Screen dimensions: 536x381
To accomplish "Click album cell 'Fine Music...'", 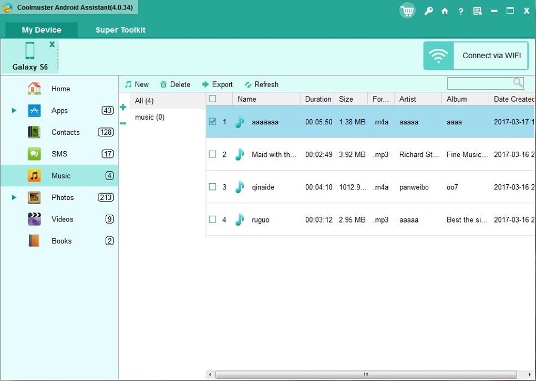I will click(467, 154).
